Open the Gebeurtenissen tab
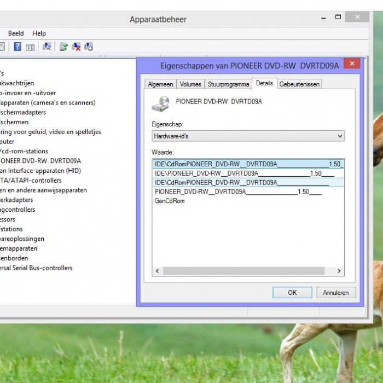The height and width of the screenshot is (383, 383). pos(299,84)
